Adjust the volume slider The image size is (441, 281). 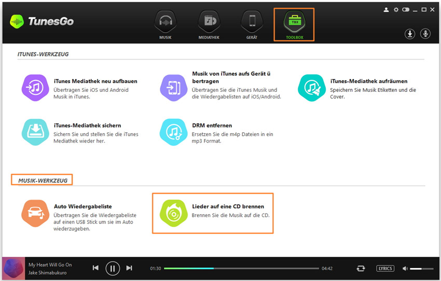(422, 269)
